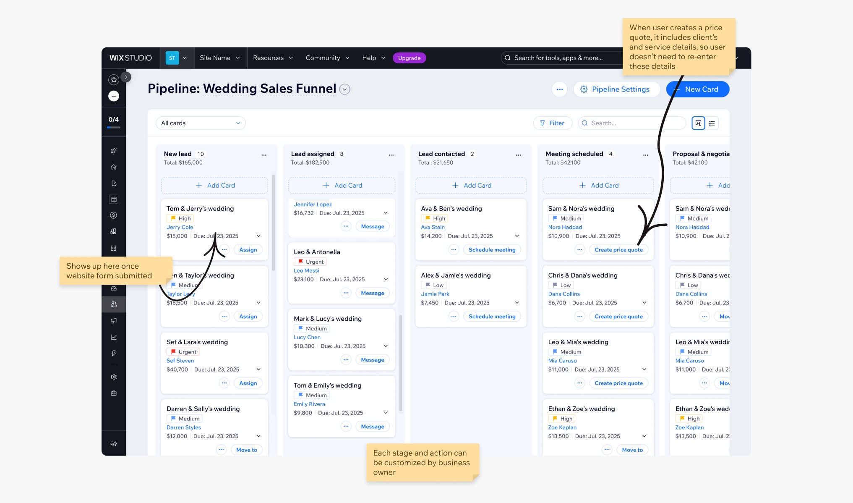This screenshot has height=503, width=853.
Task: Open the megaphone marketing icon
Action: pyautogui.click(x=114, y=321)
